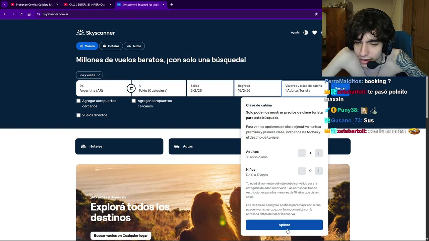Image resolution: width=429 pixels, height=241 pixels.
Task: Close the 'Probando Comida Callejera' tab
Action: [x=57, y=5]
